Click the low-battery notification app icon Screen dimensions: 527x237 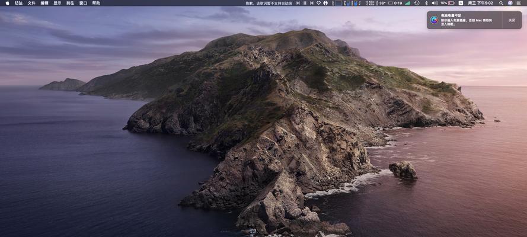pyautogui.click(x=435, y=20)
